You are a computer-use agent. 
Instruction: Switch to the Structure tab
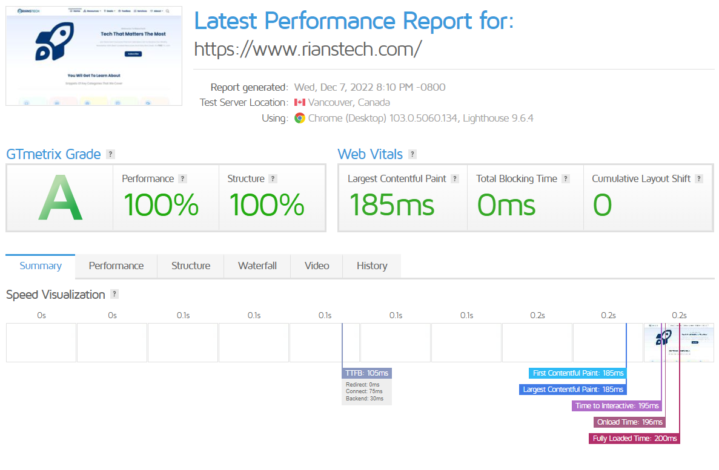(x=191, y=266)
